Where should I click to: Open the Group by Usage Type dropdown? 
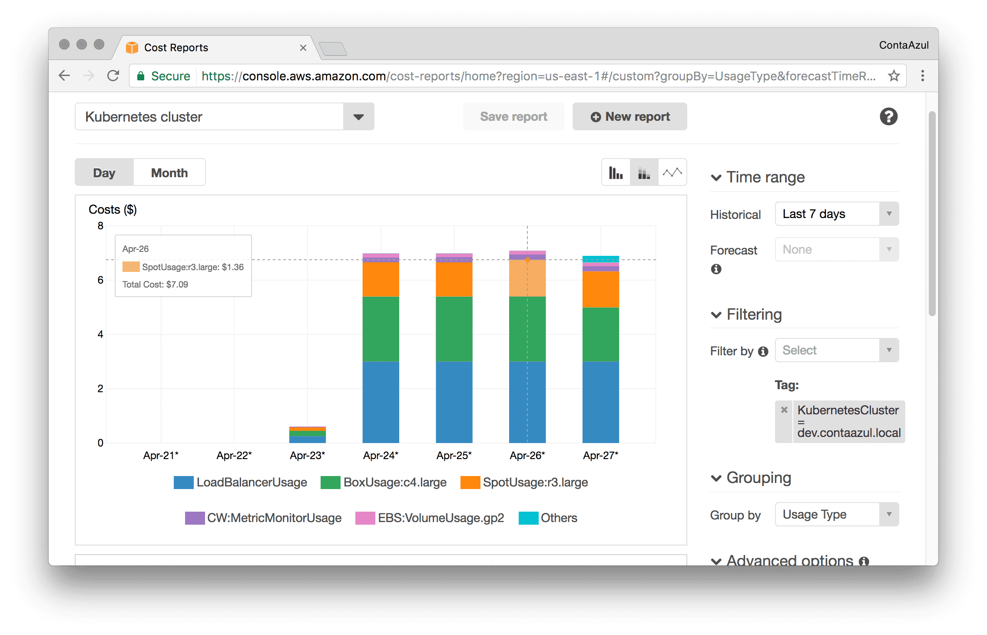[836, 514]
